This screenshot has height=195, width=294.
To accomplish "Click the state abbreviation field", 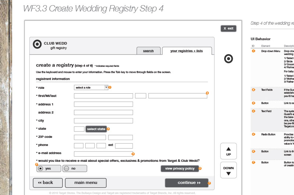I will (x=79, y=129).
